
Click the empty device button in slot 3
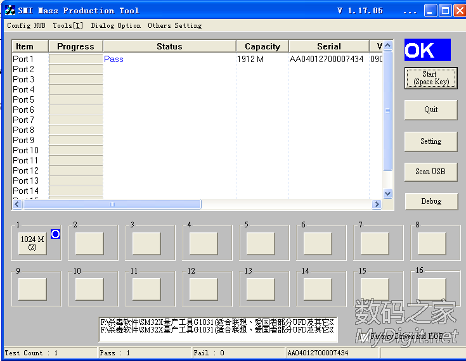coord(146,243)
